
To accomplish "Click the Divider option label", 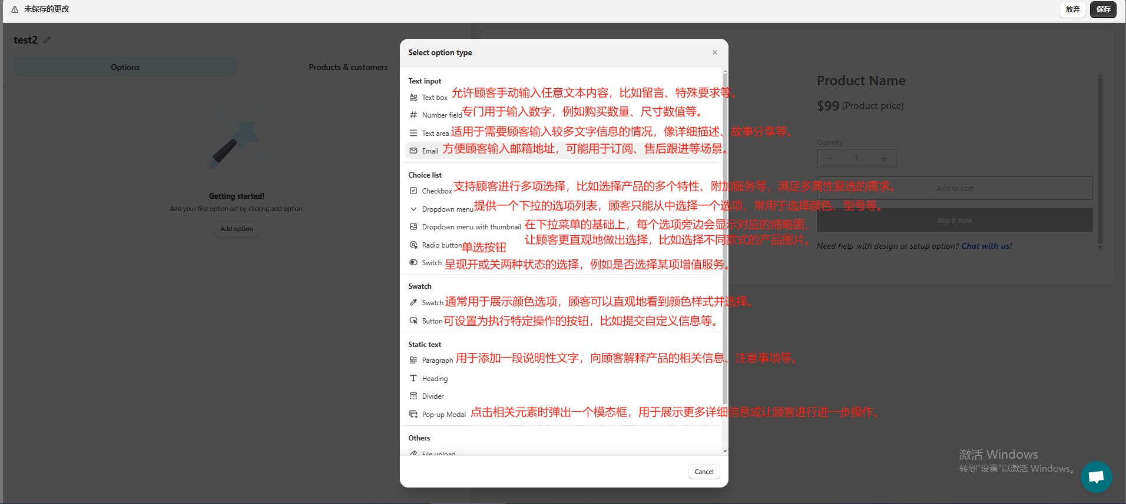I will pyautogui.click(x=433, y=396).
